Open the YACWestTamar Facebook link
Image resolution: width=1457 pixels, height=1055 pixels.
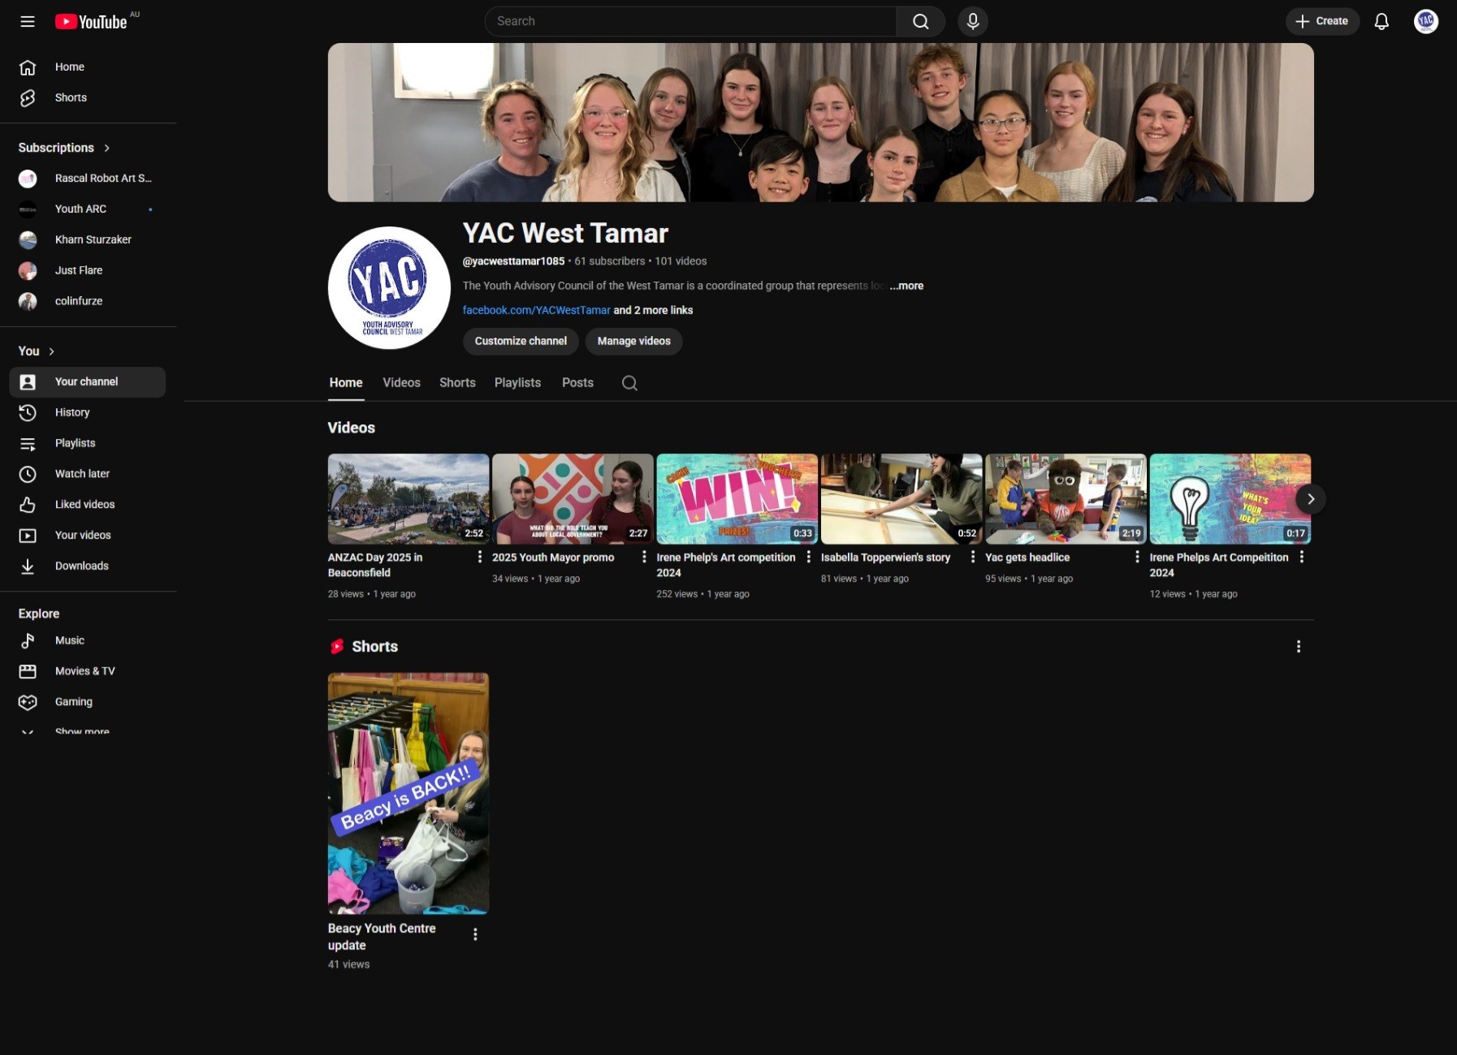point(536,311)
